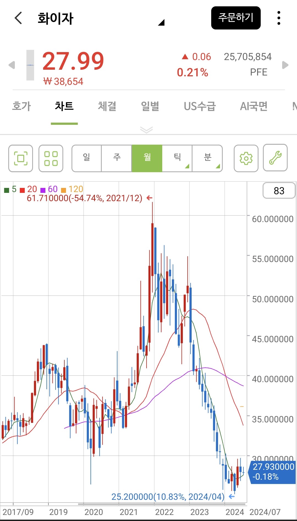Tap the low price label 25.200000
Viewport: 297px width, 521px height.
(x=168, y=496)
